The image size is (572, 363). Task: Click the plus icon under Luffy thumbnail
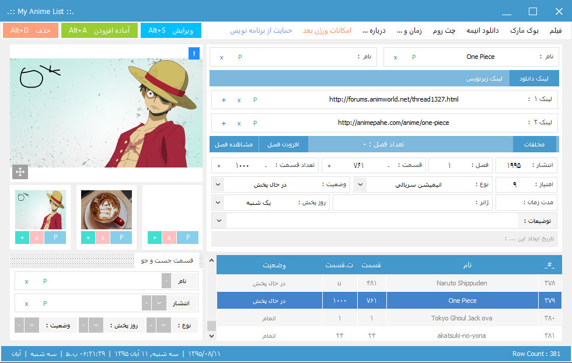pyautogui.click(x=22, y=238)
